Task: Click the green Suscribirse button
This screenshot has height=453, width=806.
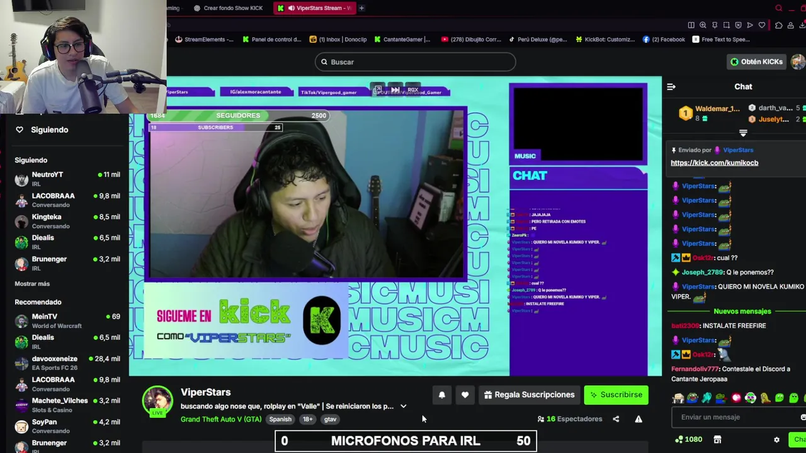Action: click(616, 394)
